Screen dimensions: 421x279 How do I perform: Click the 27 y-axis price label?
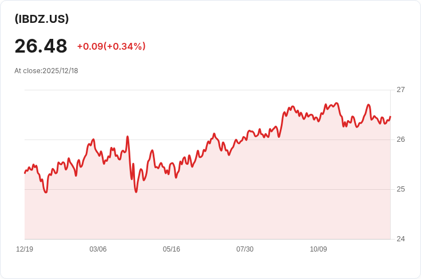(400, 90)
